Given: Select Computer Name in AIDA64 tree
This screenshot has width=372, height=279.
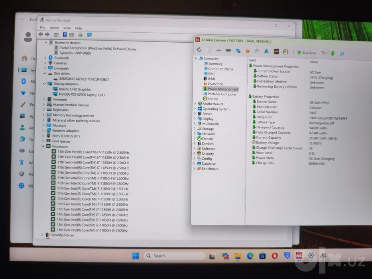Looking at the screenshot, I should coord(220,69).
